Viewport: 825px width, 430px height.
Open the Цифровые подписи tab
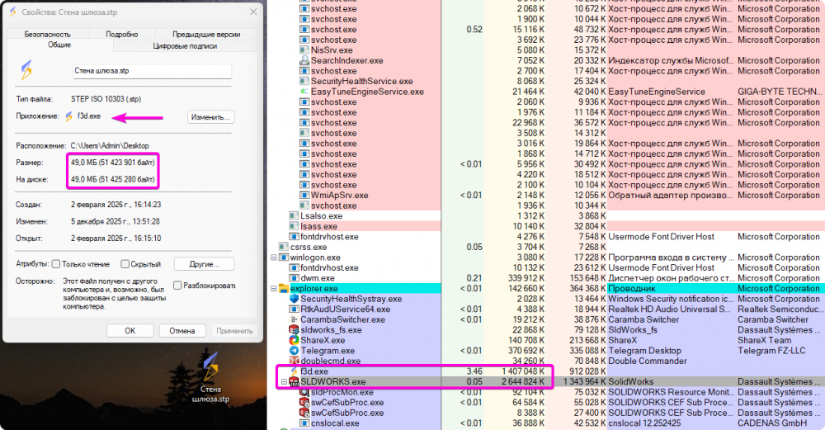[183, 46]
